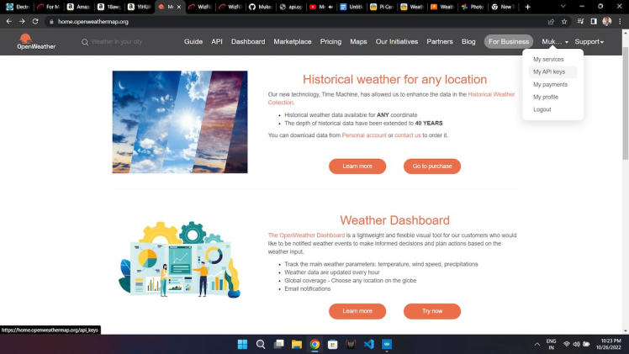This screenshot has height=354, width=629.
Task: Open File Explorer from taskbar
Action: (297, 344)
